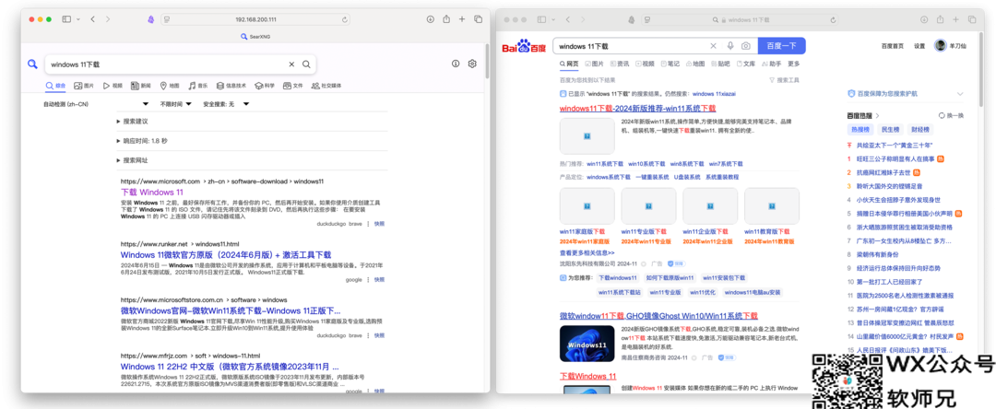Switch to the Baidu 资讯 tab
The height and width of the screenshot is (409, 996).
click(x=620, y=64)
